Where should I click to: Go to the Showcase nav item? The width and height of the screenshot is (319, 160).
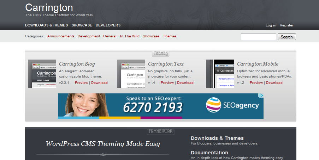pyautogui.click(x=82, y=25)
